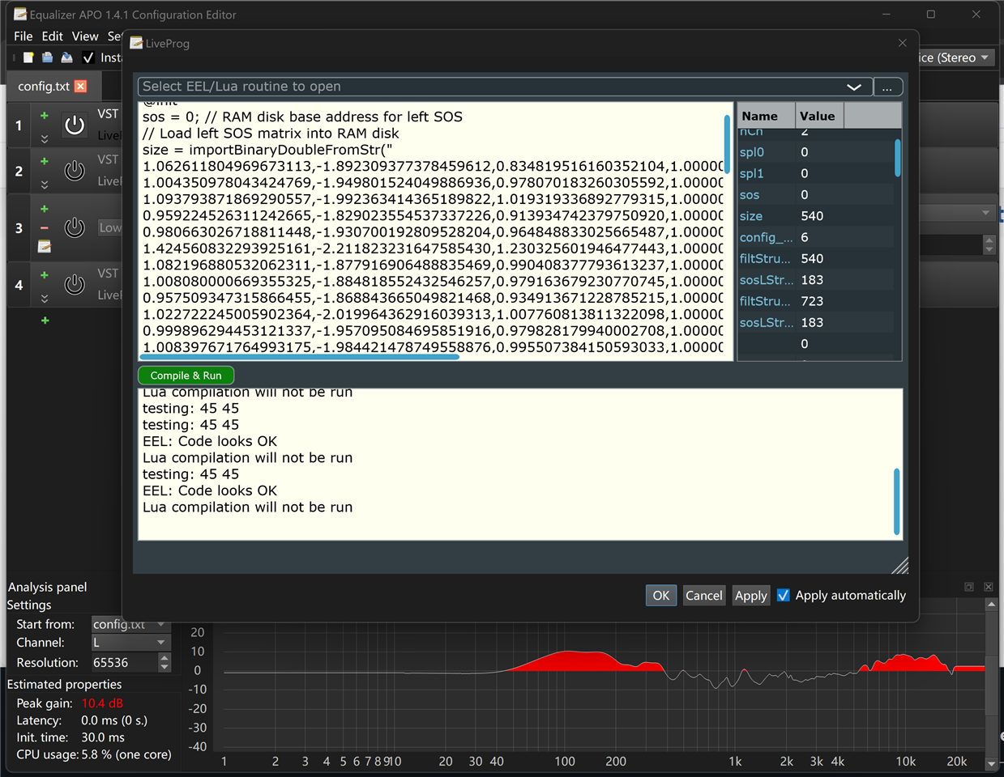Click the output log's vertical scrollbar
Screen dimensions: 1004x777
pyautogui.click(x=897, y=502)
